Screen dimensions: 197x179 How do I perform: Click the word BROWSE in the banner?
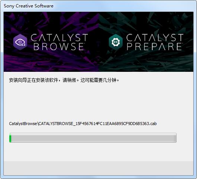59,47
